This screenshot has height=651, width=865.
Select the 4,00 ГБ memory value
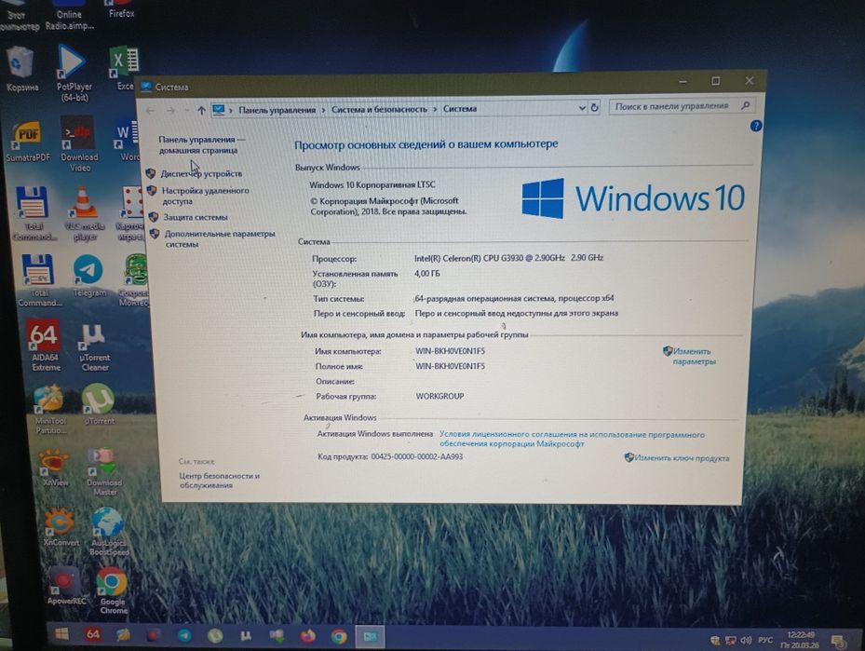pos(427,273)
